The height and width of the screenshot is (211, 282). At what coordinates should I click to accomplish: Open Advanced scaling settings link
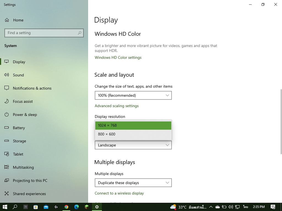coord(116,106)
